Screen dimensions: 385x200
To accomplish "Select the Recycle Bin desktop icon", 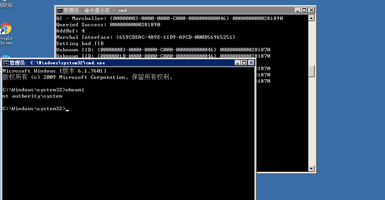I will pyautogui.click(x=6, y=5).
